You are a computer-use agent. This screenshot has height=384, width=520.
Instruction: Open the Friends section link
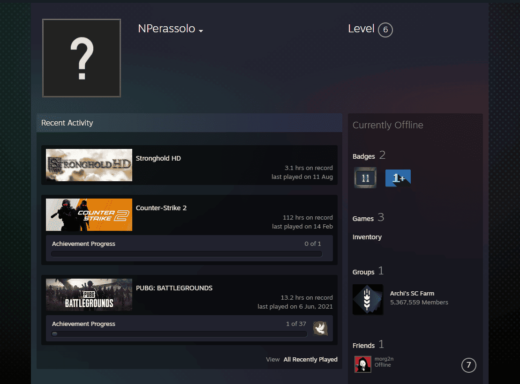(363, 346)
